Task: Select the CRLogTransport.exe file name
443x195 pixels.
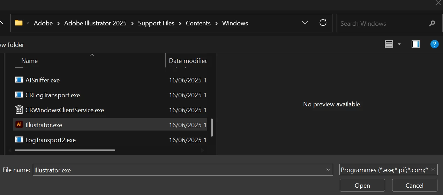Action: (53, 95)
